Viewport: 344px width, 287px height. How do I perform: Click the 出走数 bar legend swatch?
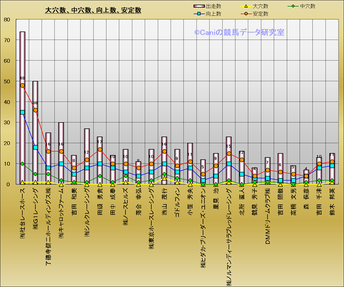point(199,6)
